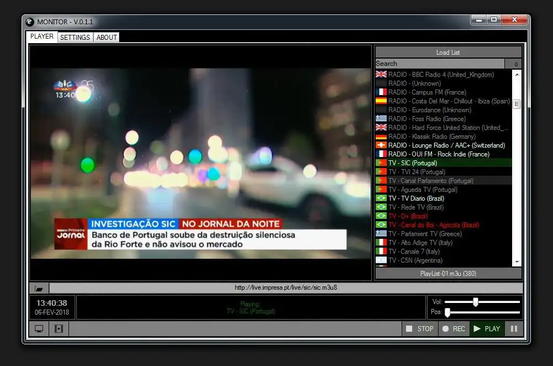The image size is (553, 366).
Task: Select TV - C5N (Argentina)
Action: pyautogui.click(x=444, y=260)
